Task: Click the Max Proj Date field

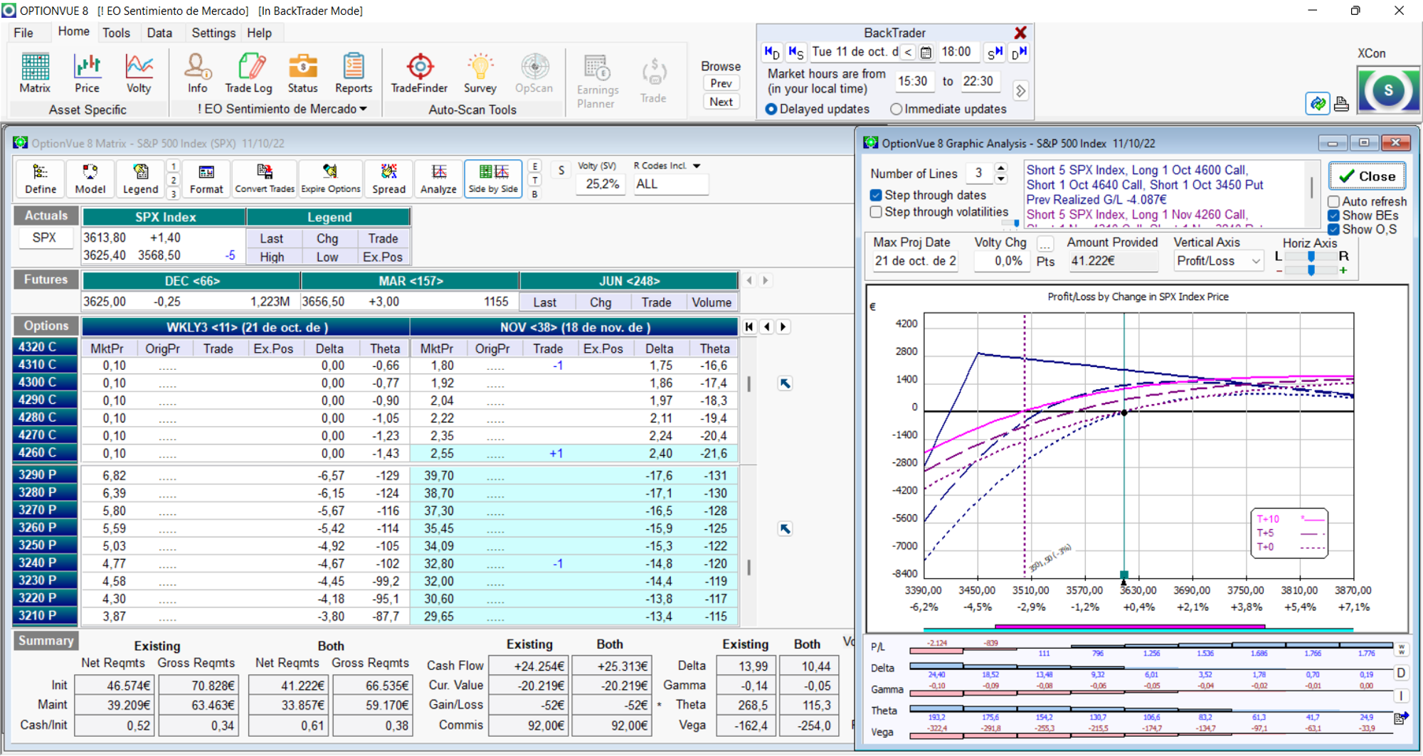Action: 915,261
